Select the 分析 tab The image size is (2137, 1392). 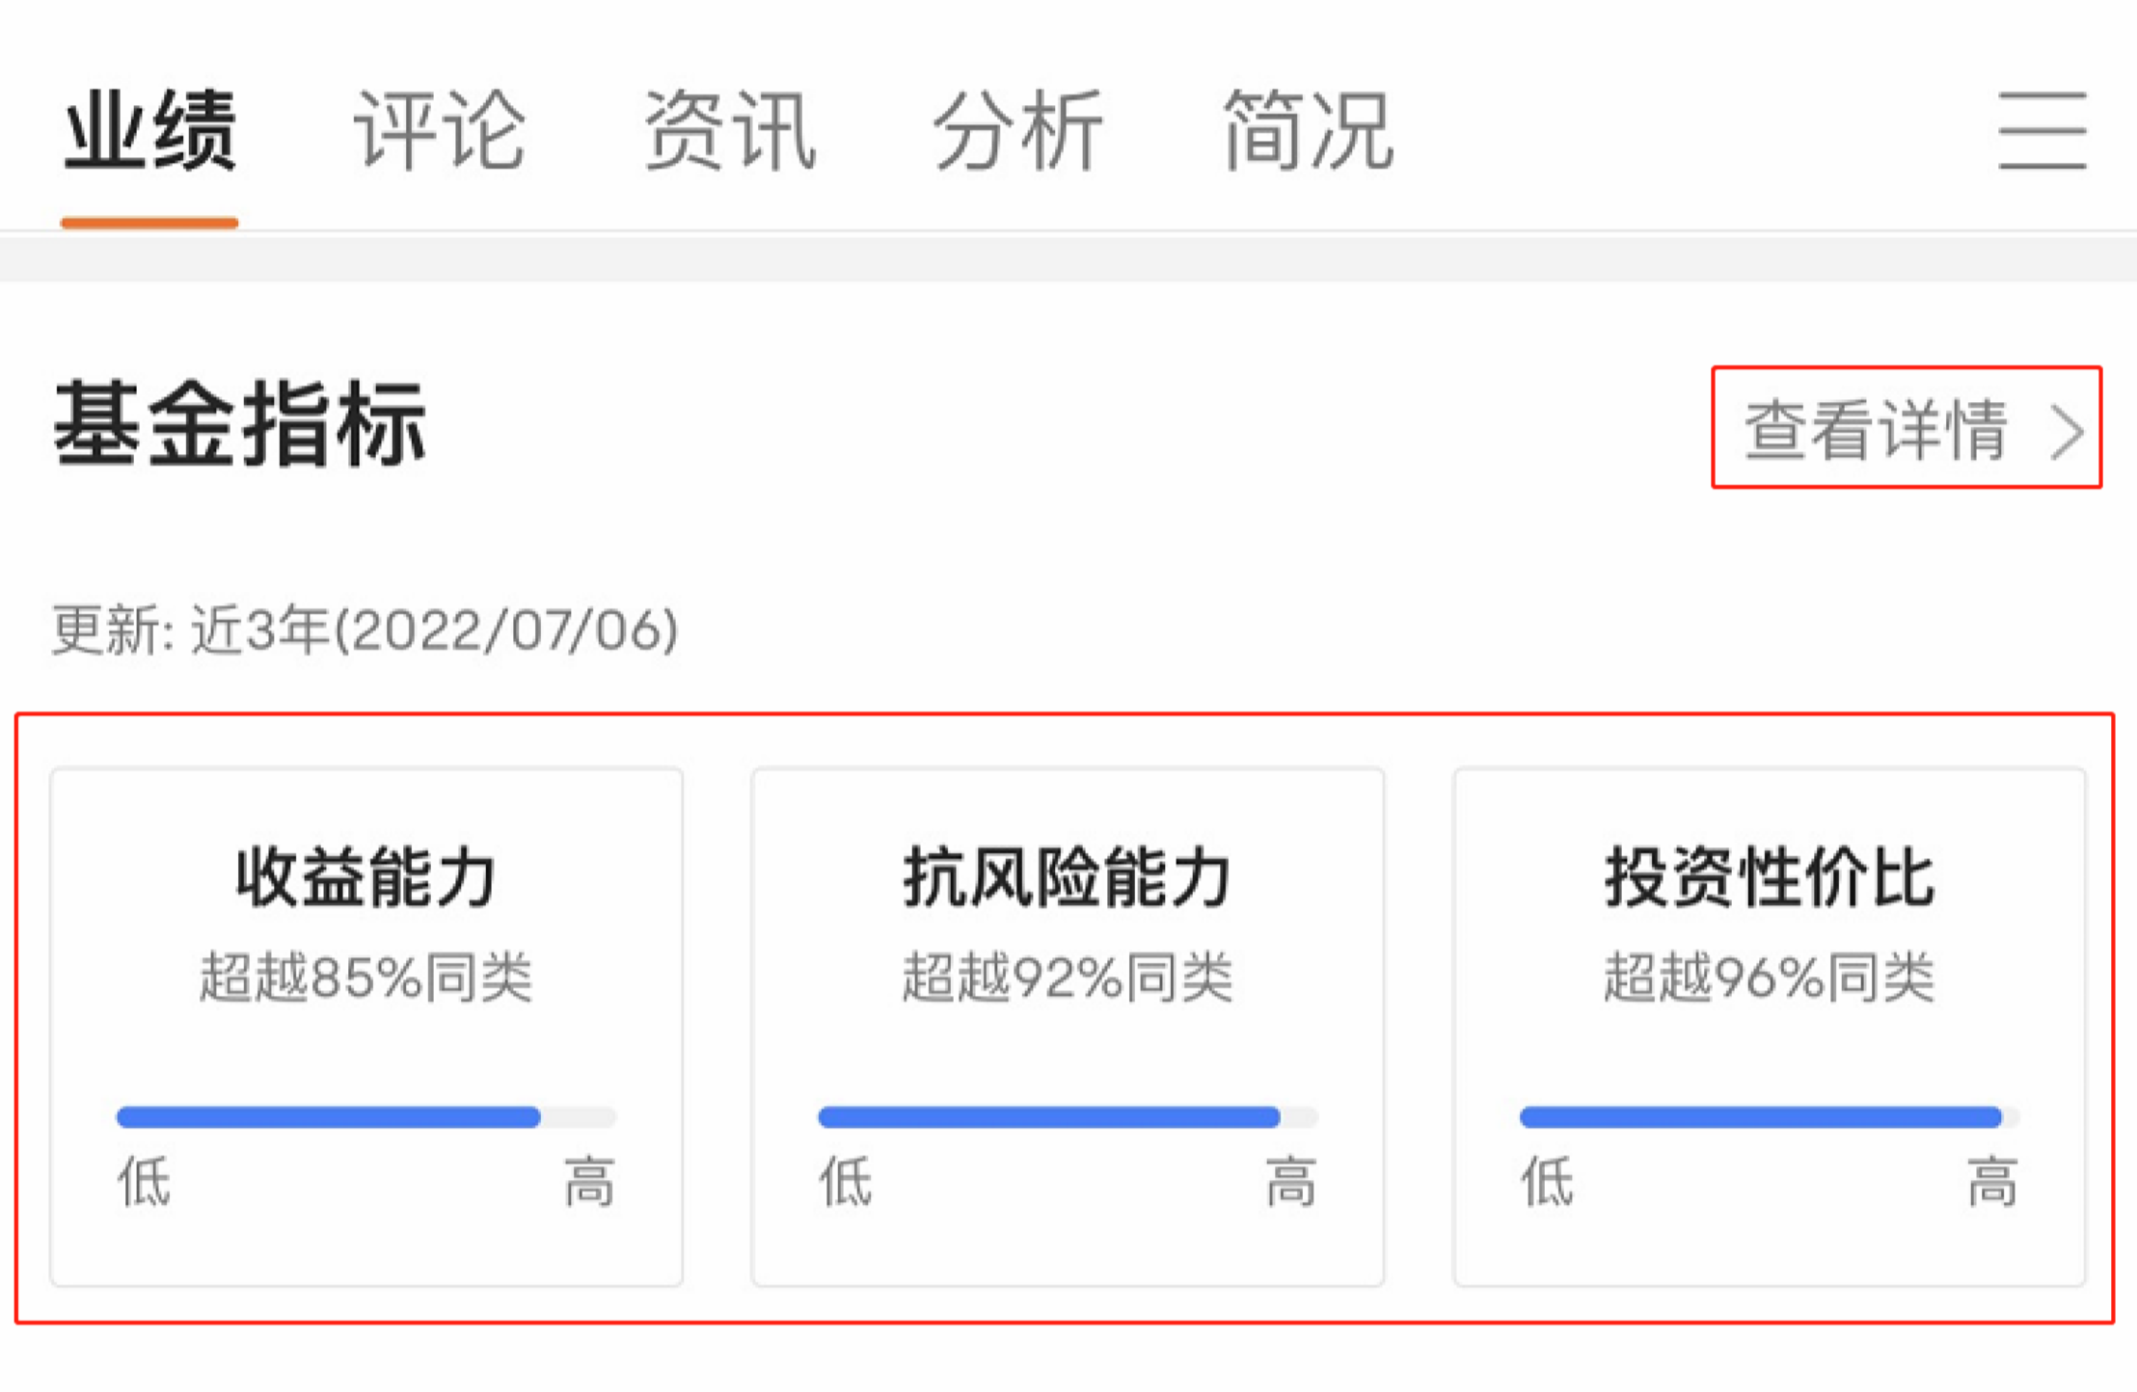click(1018, 131)
